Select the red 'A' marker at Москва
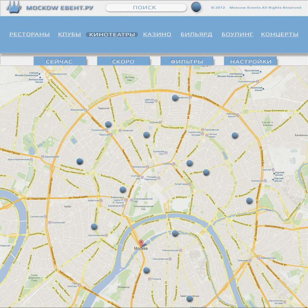 tap(141, 243)
